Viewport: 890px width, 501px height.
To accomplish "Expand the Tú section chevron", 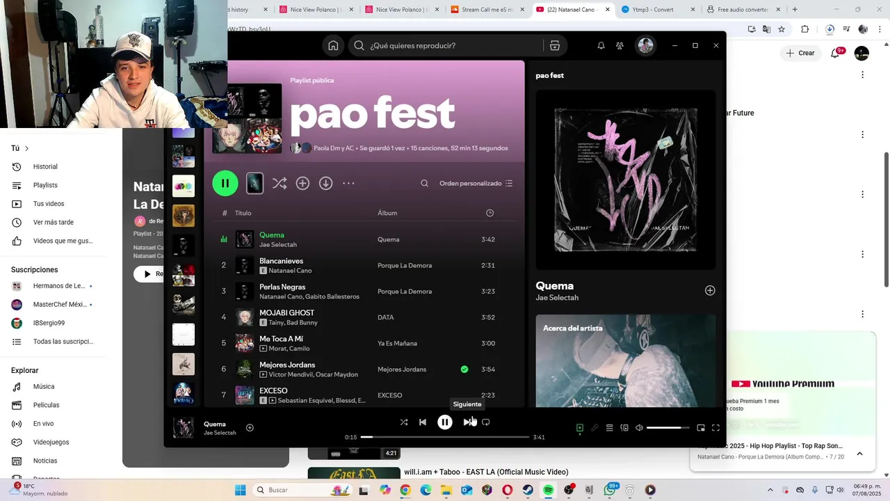I will tap(27, 148).
